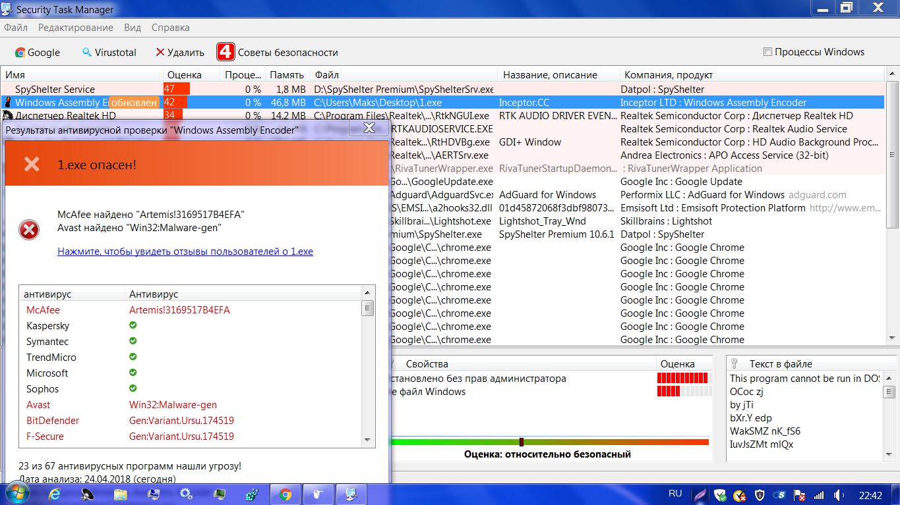Enable the Процессы Windows checkbox
Image resolution: width=900 pixels, height=505 pixels.
click(x=767, y=52)
